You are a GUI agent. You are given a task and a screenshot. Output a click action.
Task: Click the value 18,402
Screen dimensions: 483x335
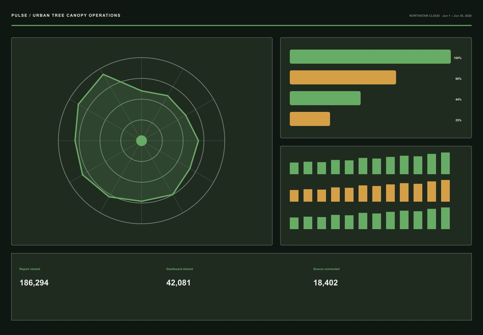point(325,283)
